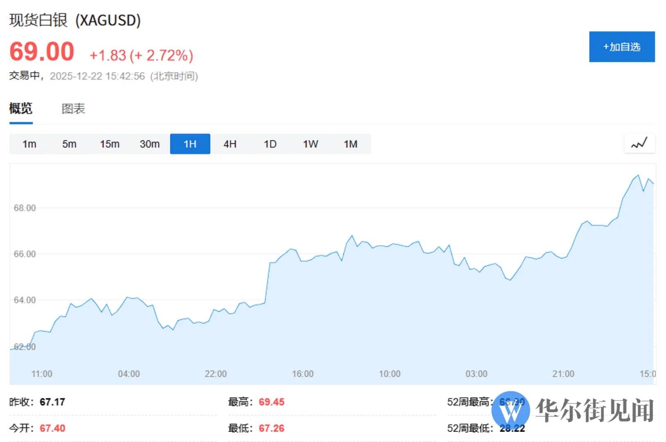Click the 今开 67.40 value
Viewport: 666px width, 442px height.
pos(52,428)
